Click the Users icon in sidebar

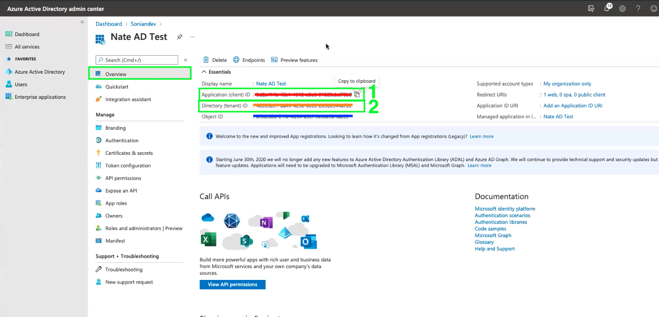tap(9, 84)
